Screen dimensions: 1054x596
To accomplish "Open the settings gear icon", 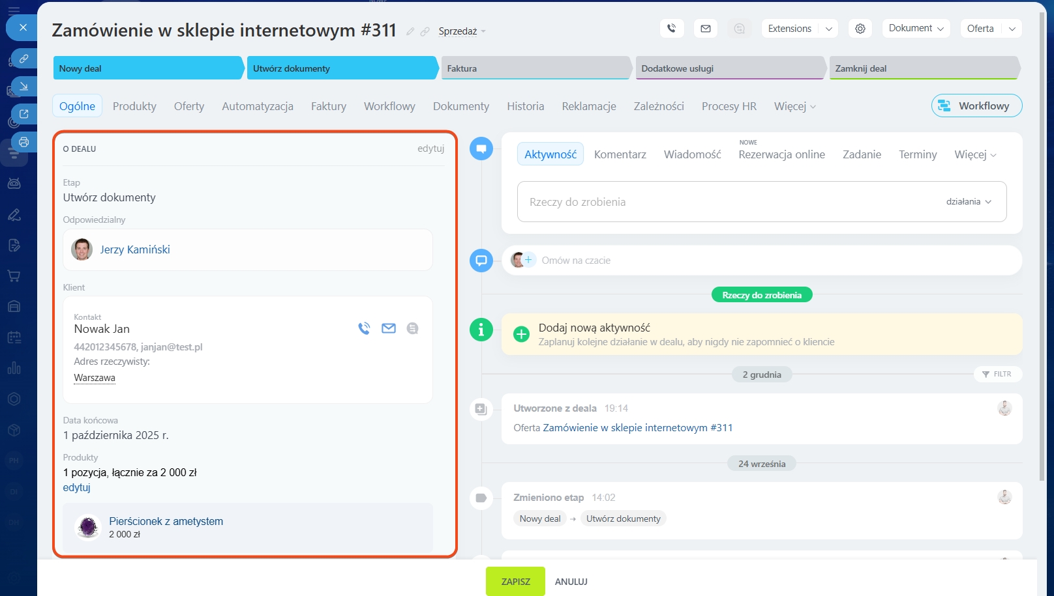I will click(860, 29).
